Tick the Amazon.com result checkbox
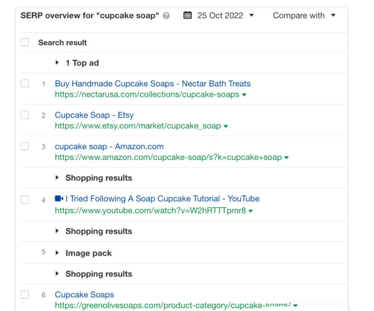 coord(24,147)
